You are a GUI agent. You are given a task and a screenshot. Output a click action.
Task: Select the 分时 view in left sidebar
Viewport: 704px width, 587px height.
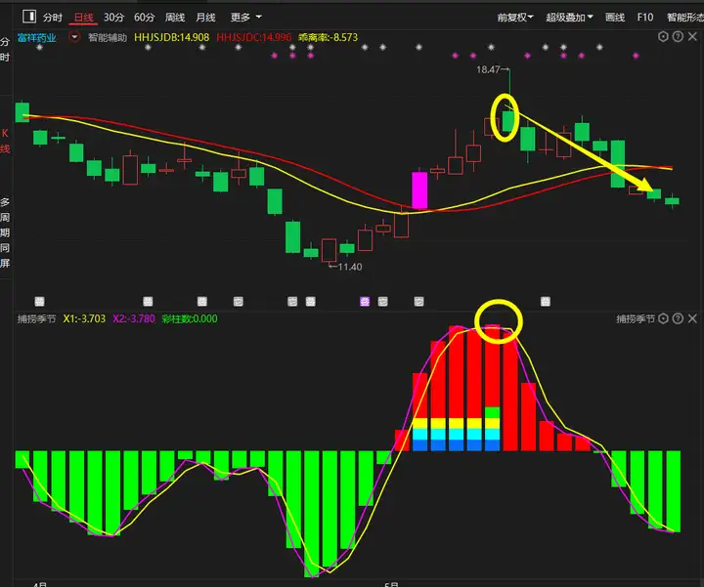[5, 49]
